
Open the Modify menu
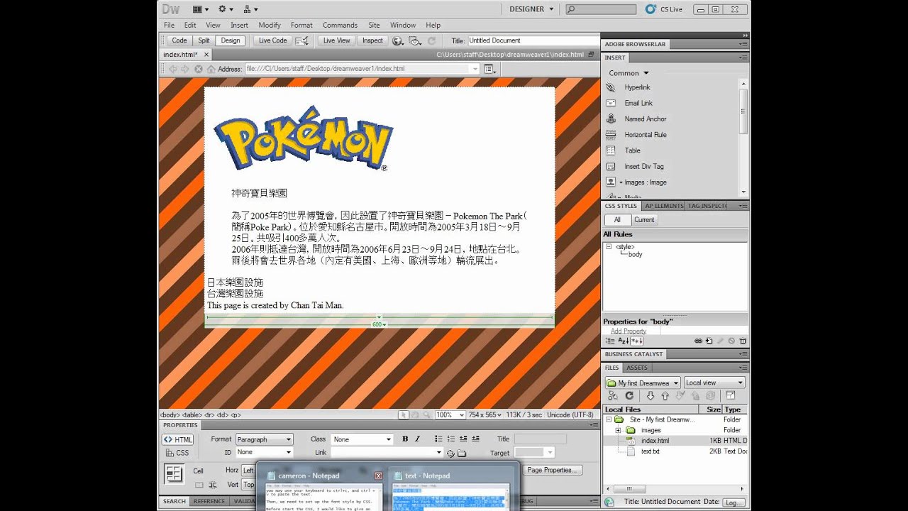(270, 25)
